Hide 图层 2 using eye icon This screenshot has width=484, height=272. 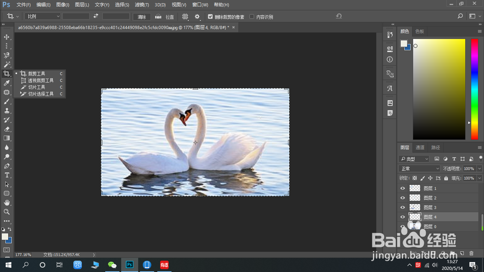[403, 198]
